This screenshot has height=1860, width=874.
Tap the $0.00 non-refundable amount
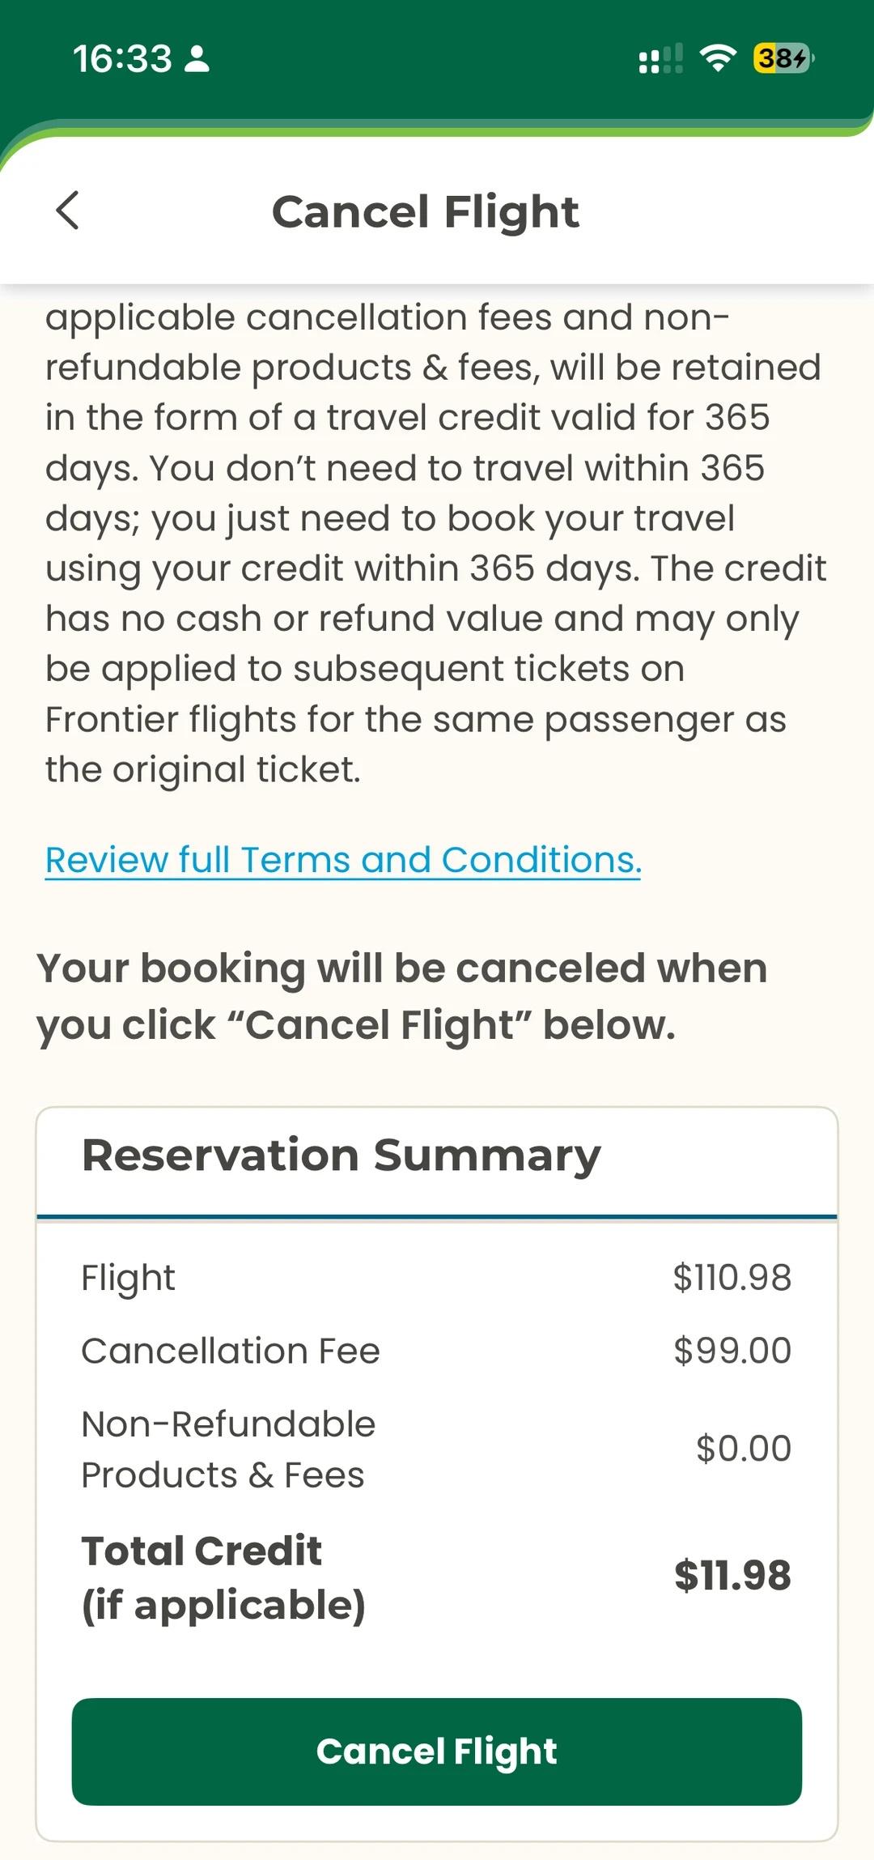pos(743,1449)
